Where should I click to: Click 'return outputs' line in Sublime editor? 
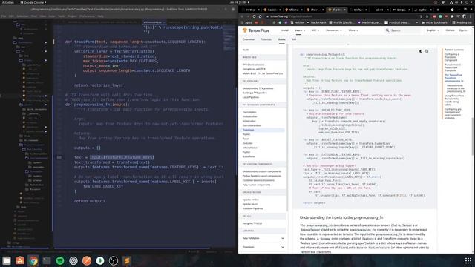pos(90,201)
